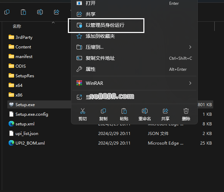Click the toolbar Paste clipboard icon
Viewport: 224px width, 192px height.
pos(23,12)
